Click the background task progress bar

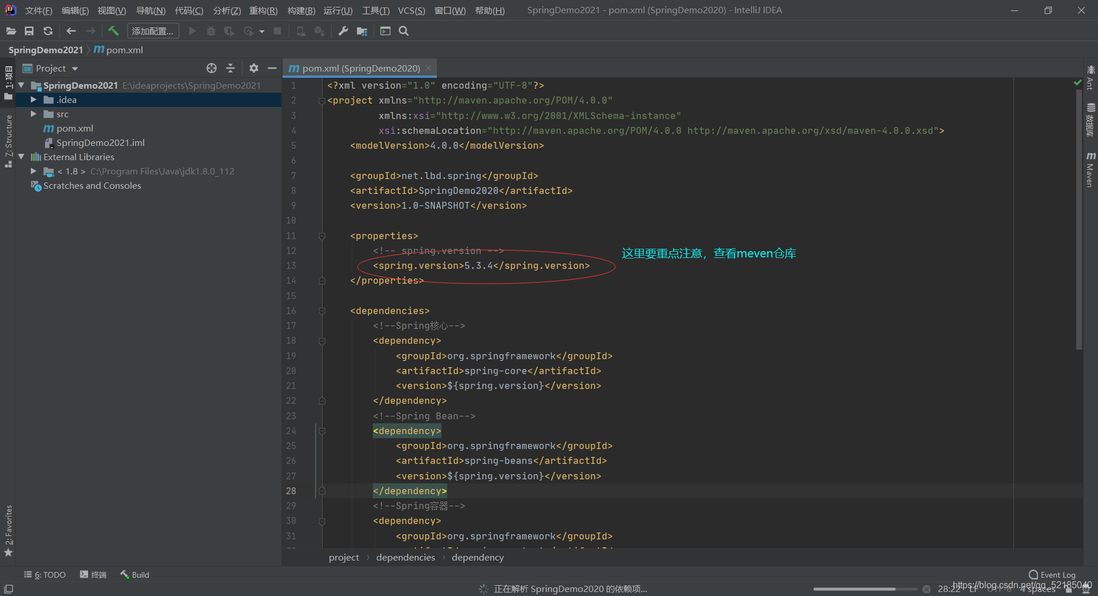[x=865, y=589]
